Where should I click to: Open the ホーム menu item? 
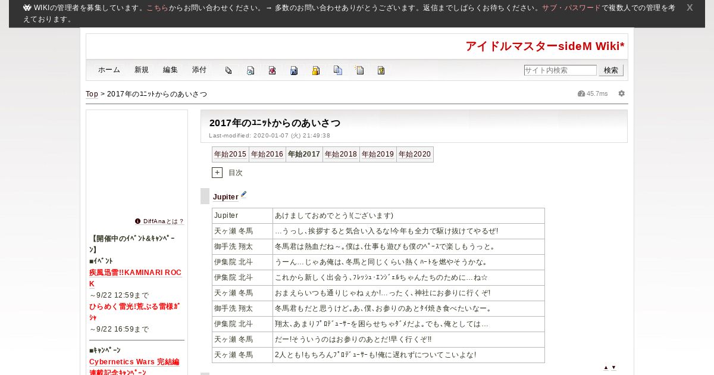pos(109,70)
